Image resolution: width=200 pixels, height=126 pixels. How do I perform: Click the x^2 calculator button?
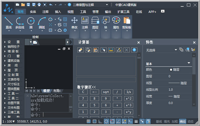(129, 98)
